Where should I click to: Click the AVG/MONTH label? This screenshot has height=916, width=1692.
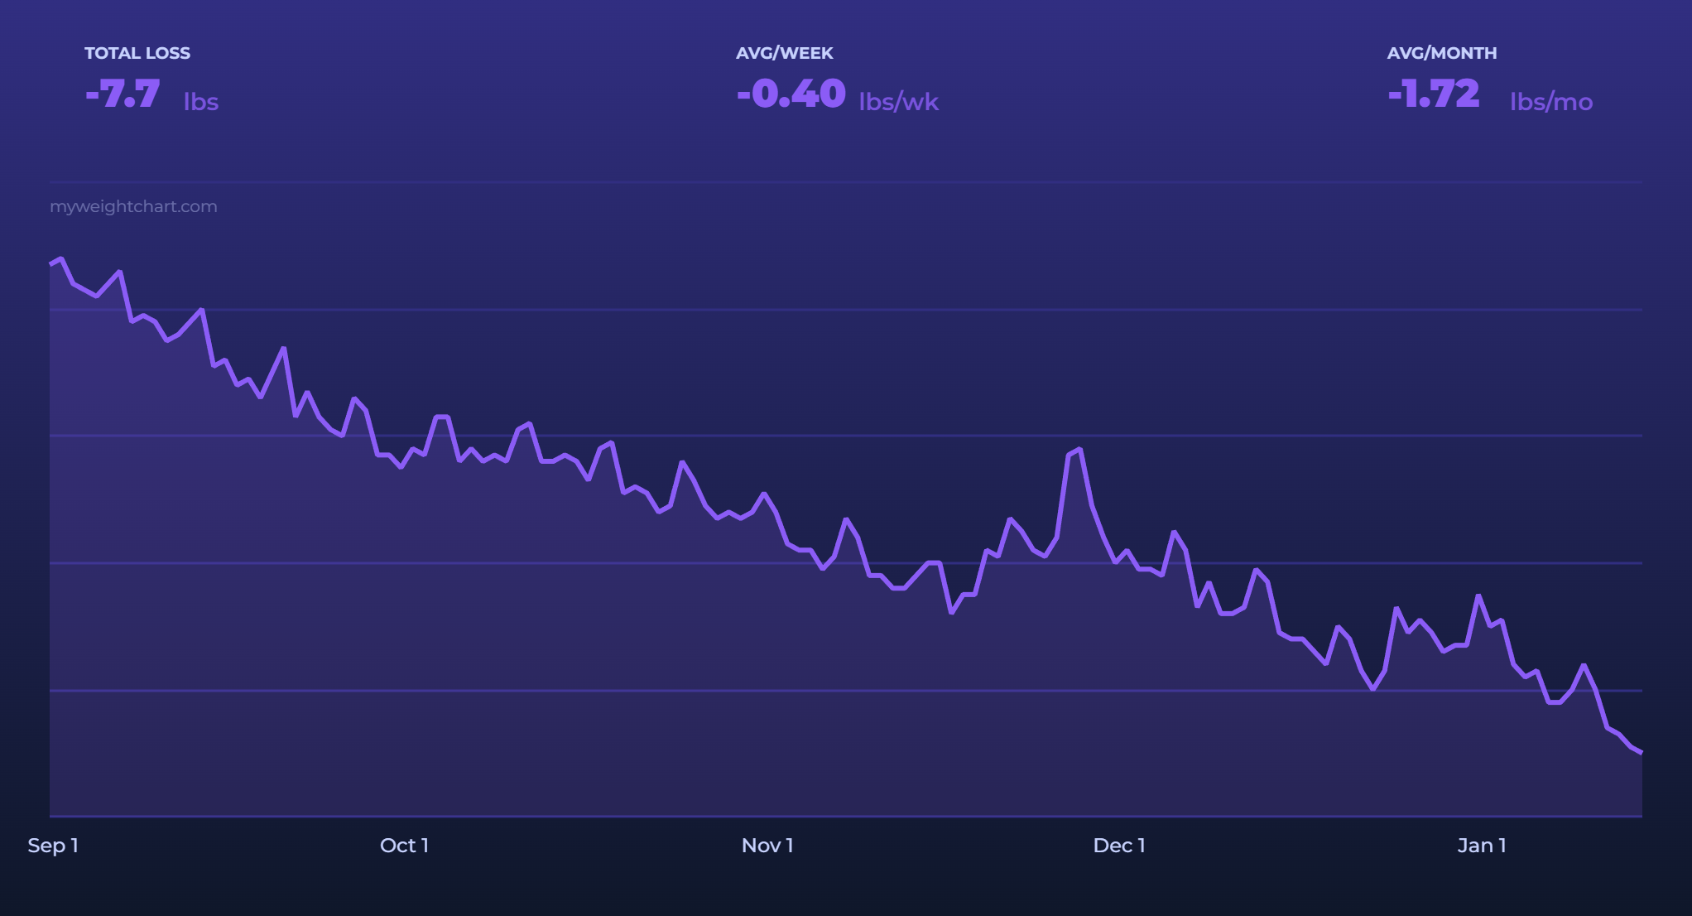(x=1441, y=53)
